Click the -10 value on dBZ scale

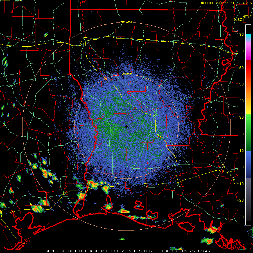coord(240,184)
